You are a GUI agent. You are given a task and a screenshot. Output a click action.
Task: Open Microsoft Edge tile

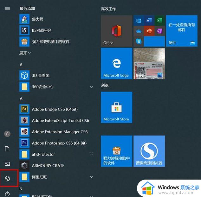pyautogui.click(x=117, y=64)
